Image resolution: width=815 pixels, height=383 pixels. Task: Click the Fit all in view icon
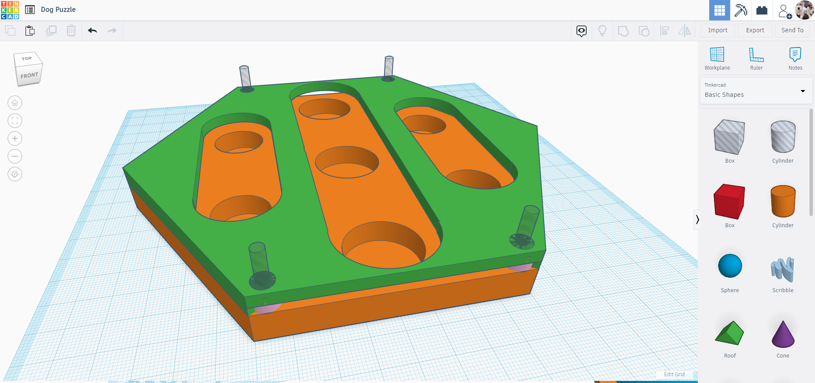(15, 121)
